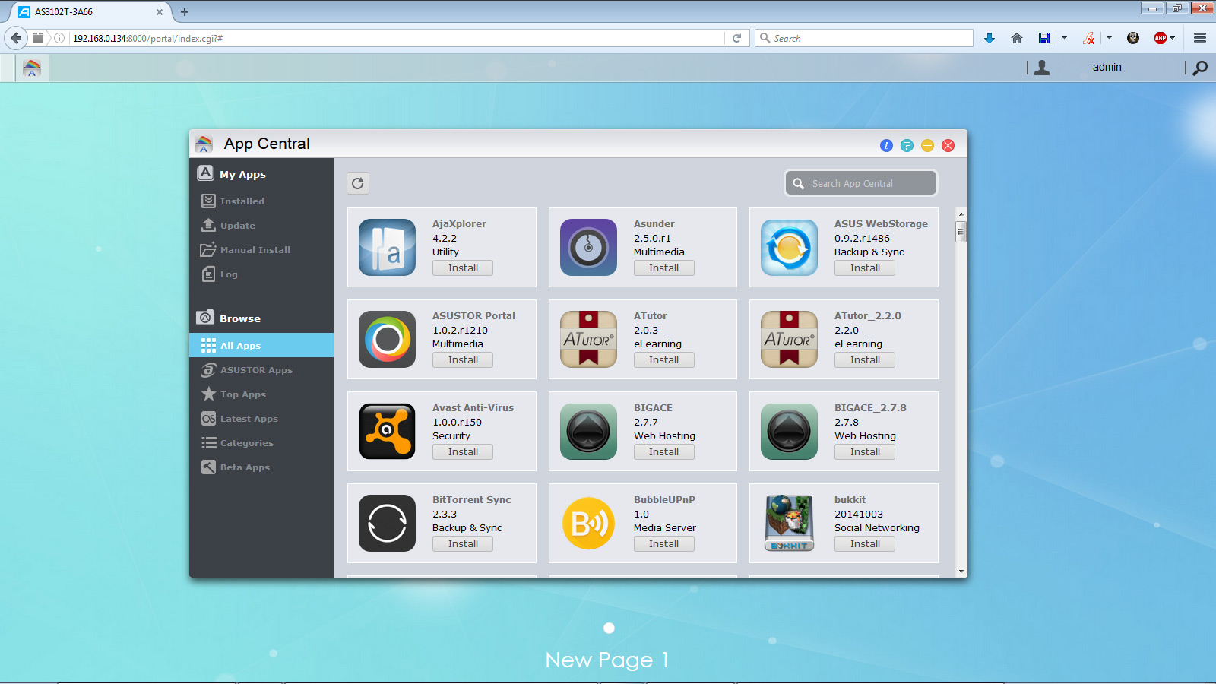Click the Avast Anti-Virus app icon

pos(387,431)
